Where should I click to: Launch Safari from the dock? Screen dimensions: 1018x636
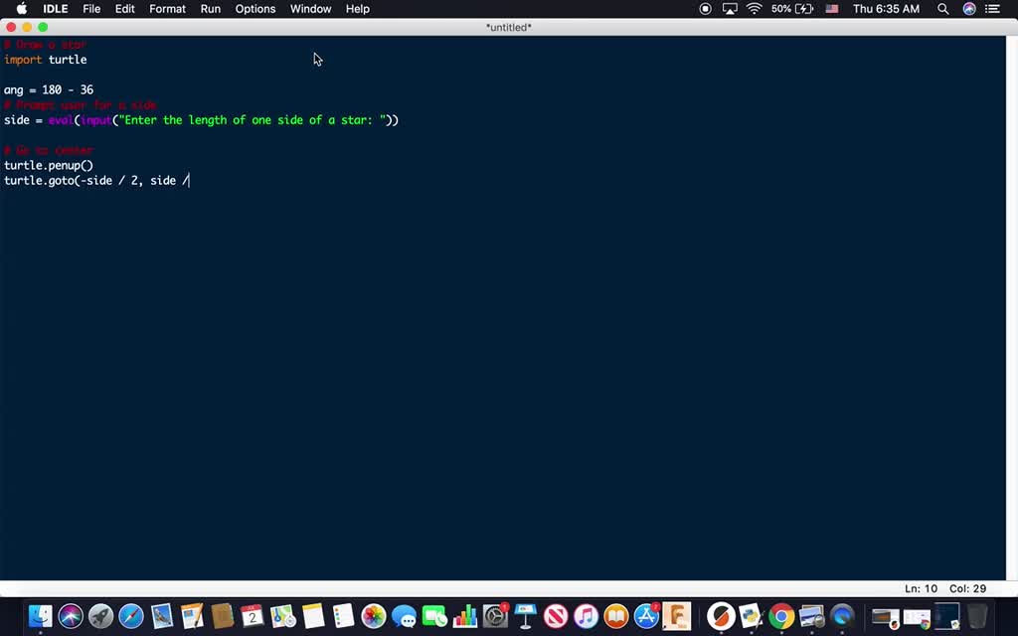point(131,616)
